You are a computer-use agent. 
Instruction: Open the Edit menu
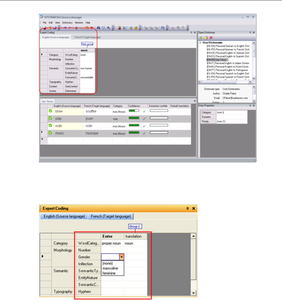51,22
